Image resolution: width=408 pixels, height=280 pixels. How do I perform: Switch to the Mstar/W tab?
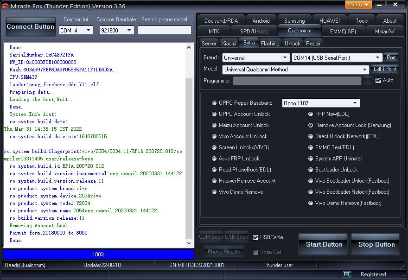tap(384, 31)
